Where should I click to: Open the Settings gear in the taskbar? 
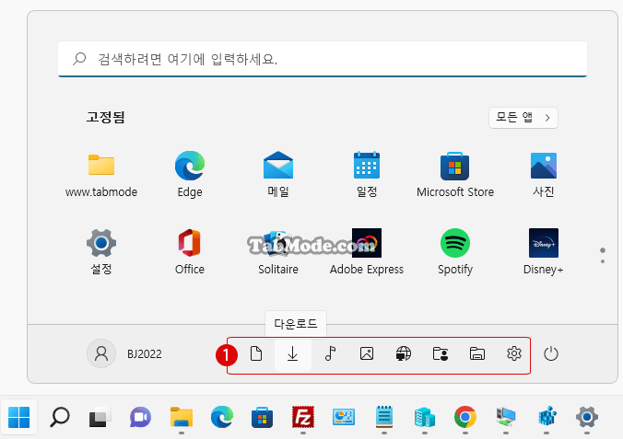click(587, 417)
